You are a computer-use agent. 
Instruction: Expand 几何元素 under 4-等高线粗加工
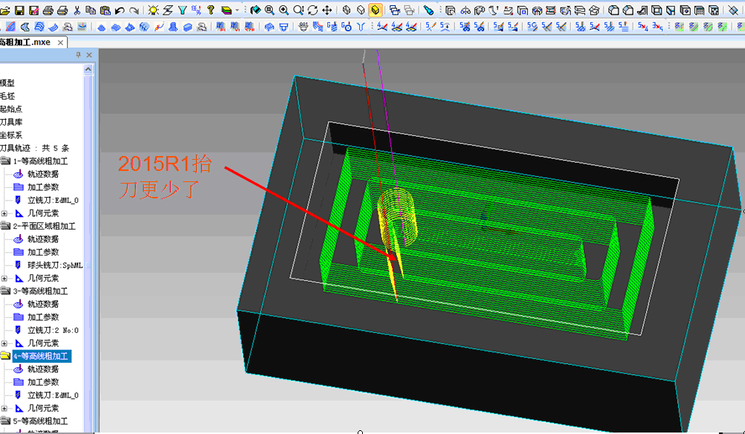4,408
